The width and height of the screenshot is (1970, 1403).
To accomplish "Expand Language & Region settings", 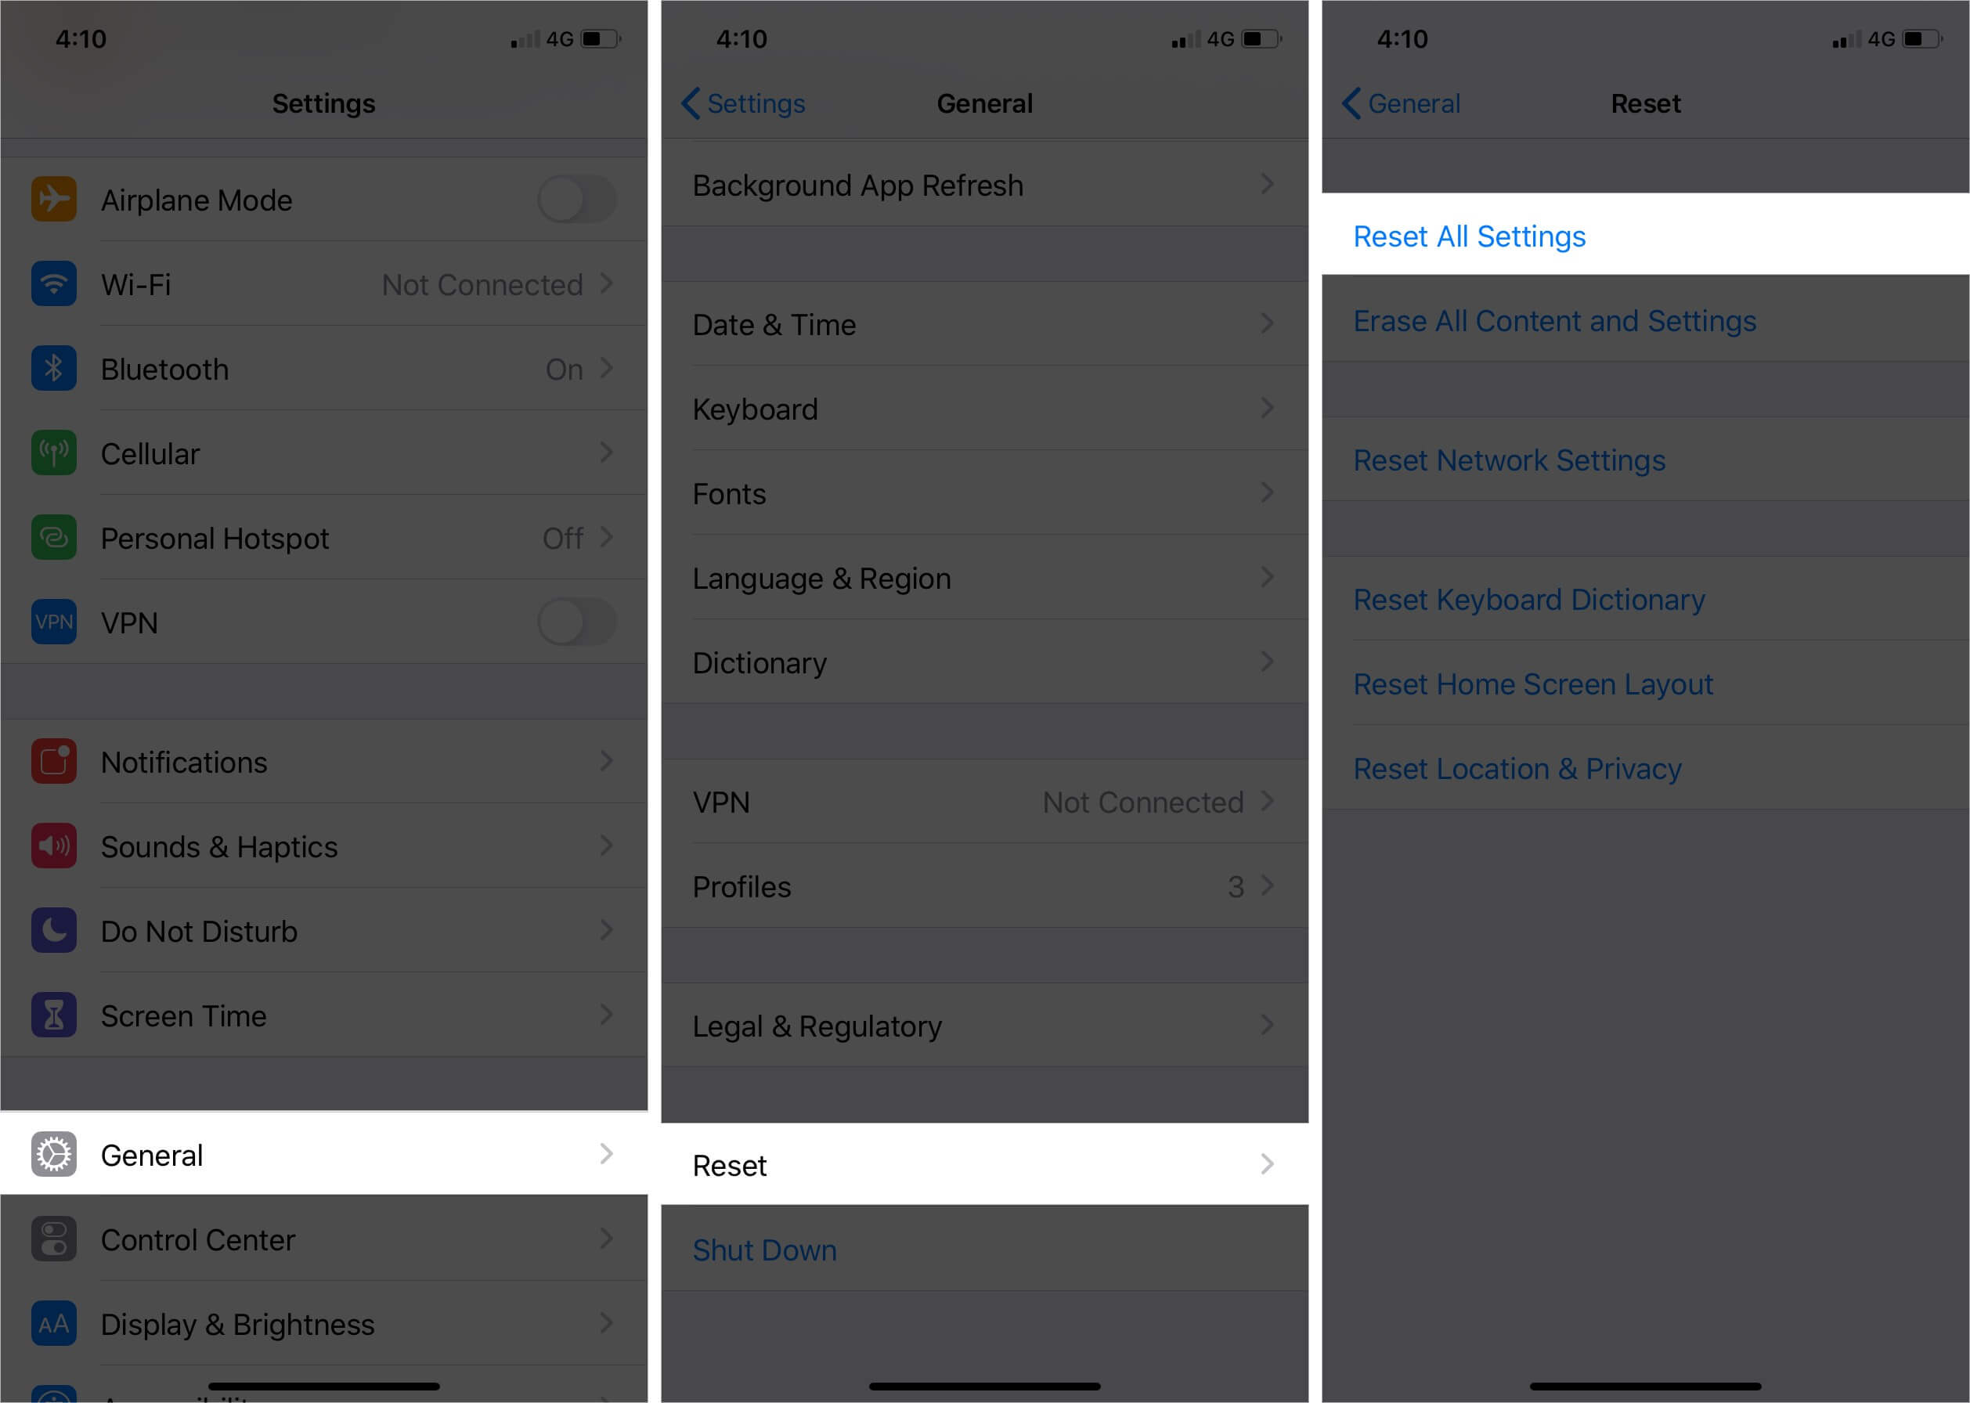I will pyautogui.click(x=983, y=577).
